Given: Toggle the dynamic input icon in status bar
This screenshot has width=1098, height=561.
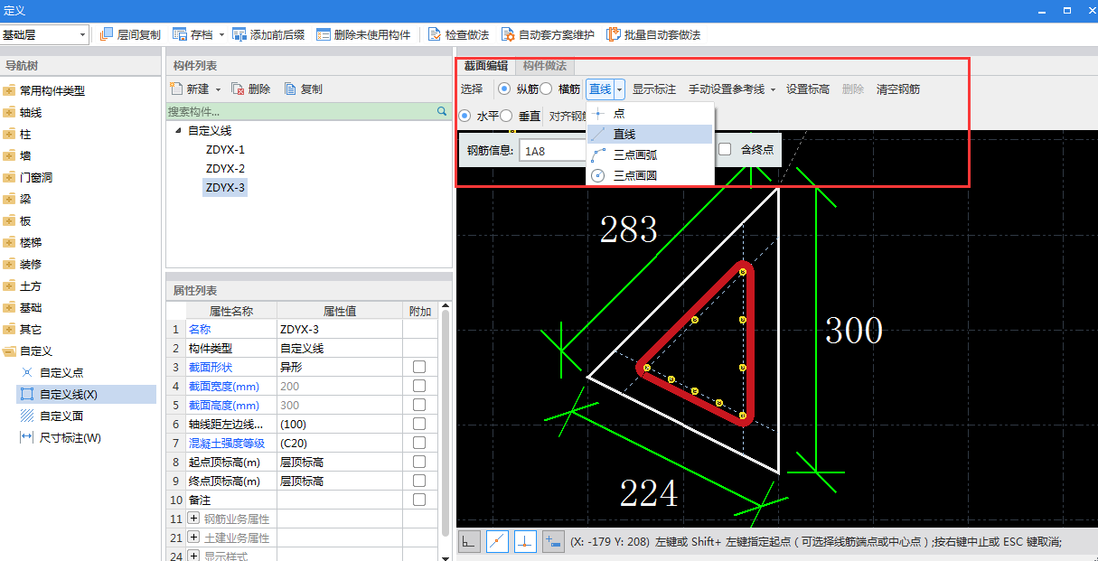Looking at the screenshot, I should click(x=553, y=541).
